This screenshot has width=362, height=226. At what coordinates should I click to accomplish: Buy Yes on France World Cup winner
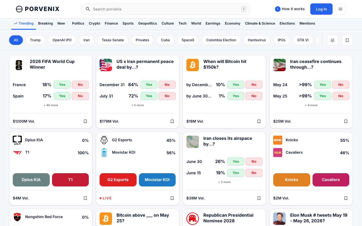tap(62, 85)
